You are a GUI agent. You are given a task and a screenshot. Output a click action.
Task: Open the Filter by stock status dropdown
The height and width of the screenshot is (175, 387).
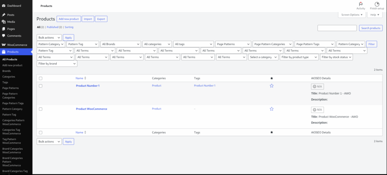336,57
